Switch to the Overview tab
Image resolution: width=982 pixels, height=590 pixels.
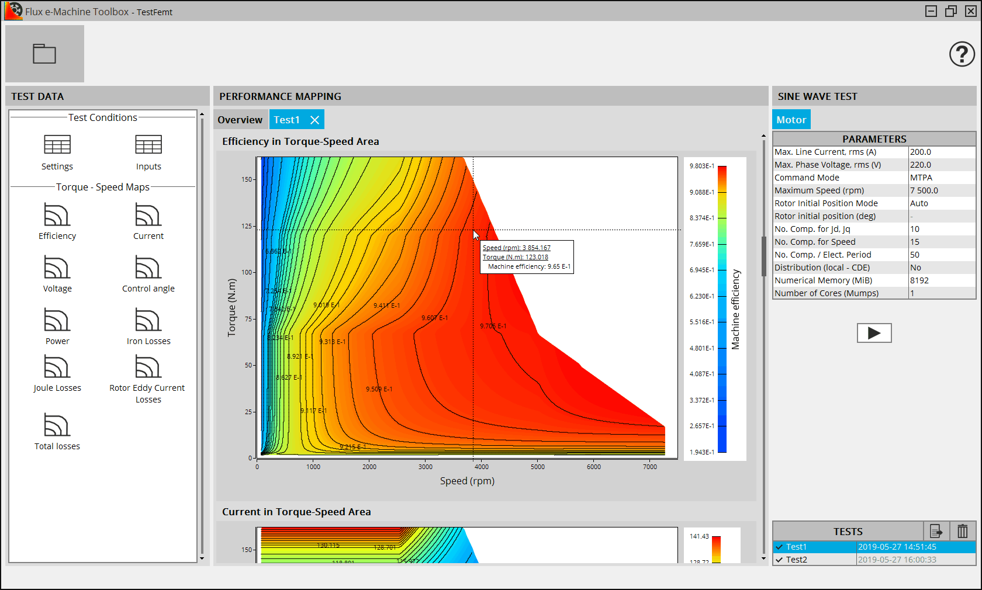[240, 120]
